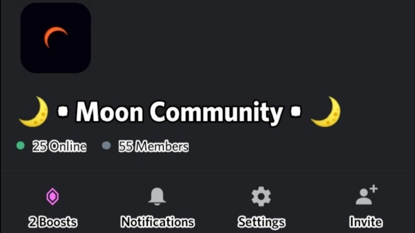Click the left crescent moon emoji

pyautogui.click(x=34, y=112)
